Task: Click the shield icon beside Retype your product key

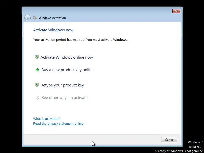Action: [37, 85]
